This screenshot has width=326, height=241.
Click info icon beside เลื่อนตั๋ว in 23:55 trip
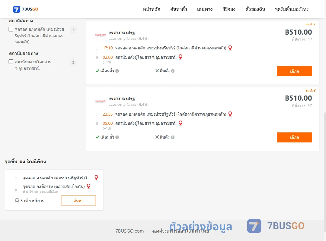tap(117, 137)
